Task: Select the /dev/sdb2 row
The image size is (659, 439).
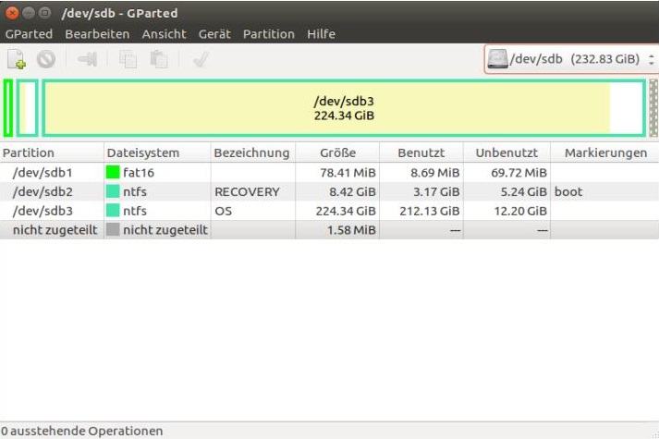Action: point(329,191)
